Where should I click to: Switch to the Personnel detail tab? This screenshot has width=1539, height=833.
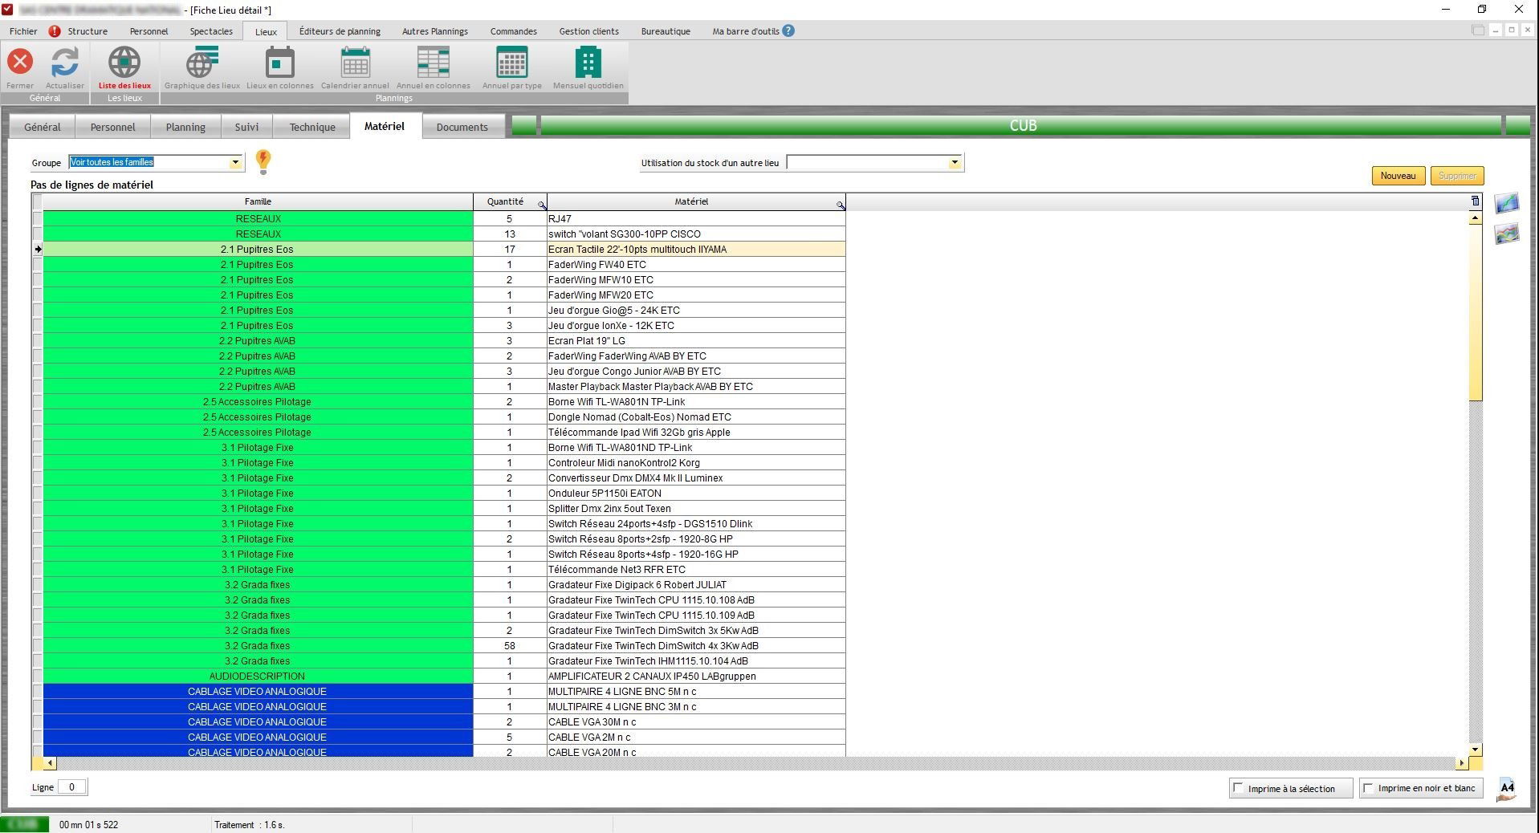pos(112,127)
